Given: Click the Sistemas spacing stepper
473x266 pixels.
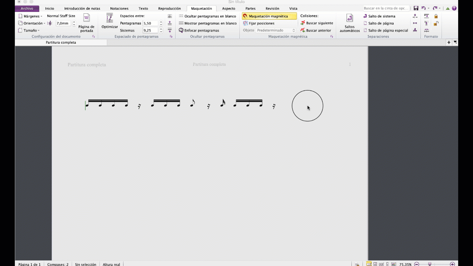Looking at the screenshot, I should [x=161, y=31].
